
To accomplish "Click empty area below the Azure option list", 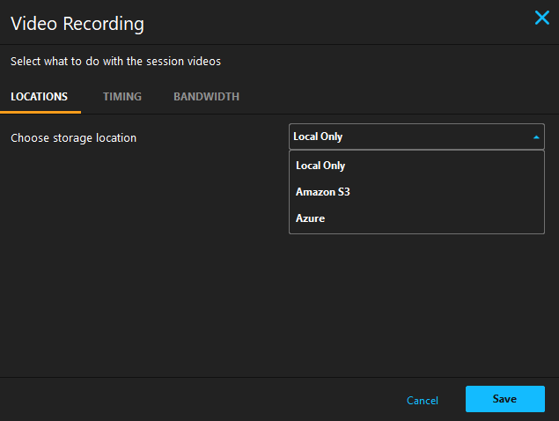I will point(416,303).
